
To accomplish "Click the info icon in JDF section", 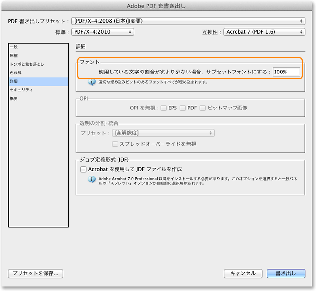I will 91,180.
